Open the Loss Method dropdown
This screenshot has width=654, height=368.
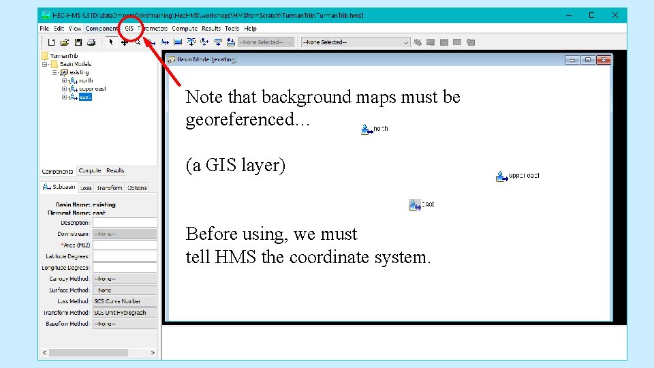(125, 301)
